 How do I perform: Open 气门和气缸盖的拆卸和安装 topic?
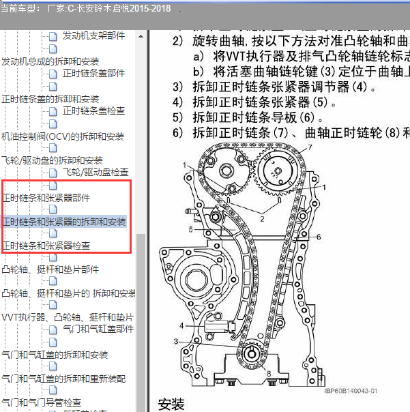[55, 355]
